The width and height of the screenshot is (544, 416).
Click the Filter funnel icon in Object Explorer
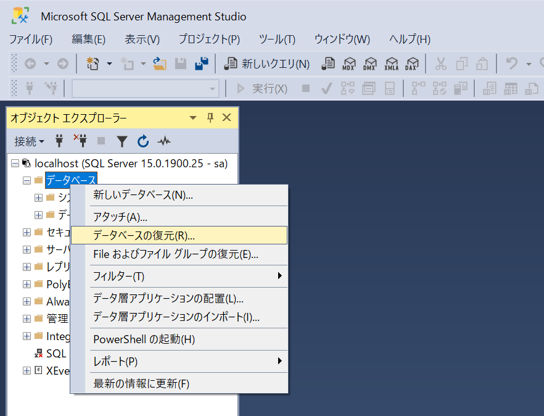click(122, 141)
